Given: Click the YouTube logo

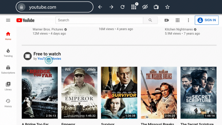Looking at the screenshot, I should tap(25, 20).
